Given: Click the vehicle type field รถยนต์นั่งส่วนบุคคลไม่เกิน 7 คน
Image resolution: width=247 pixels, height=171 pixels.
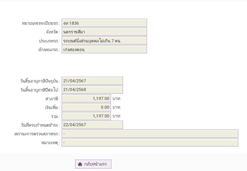Looking at the screenshot, I should pos(104,41).
